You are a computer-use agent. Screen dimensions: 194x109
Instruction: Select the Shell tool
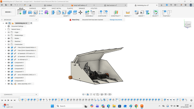pyautogui.click(x=64, y=12)
